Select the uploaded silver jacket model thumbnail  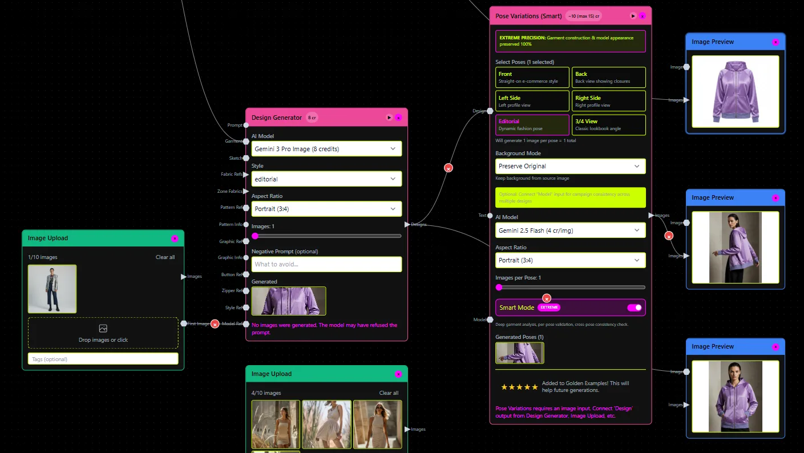click(x=52, y=289)
